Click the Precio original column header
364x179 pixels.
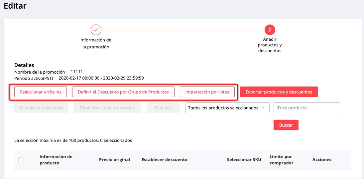click(114, 160)
